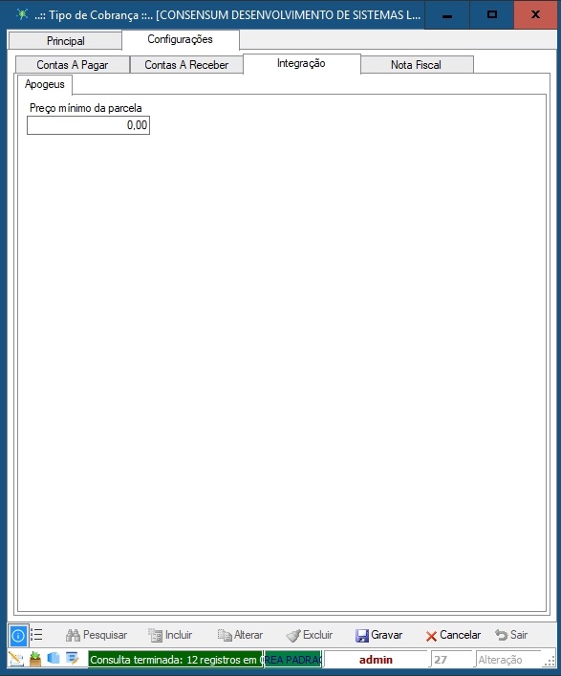Click the download box status icon

pyautogui.click(x=35, y=659)
